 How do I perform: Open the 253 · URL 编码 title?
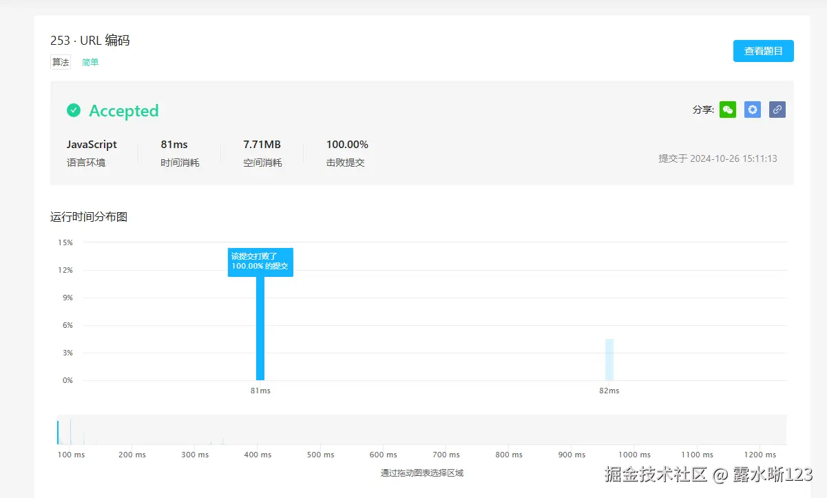point(90,41)
